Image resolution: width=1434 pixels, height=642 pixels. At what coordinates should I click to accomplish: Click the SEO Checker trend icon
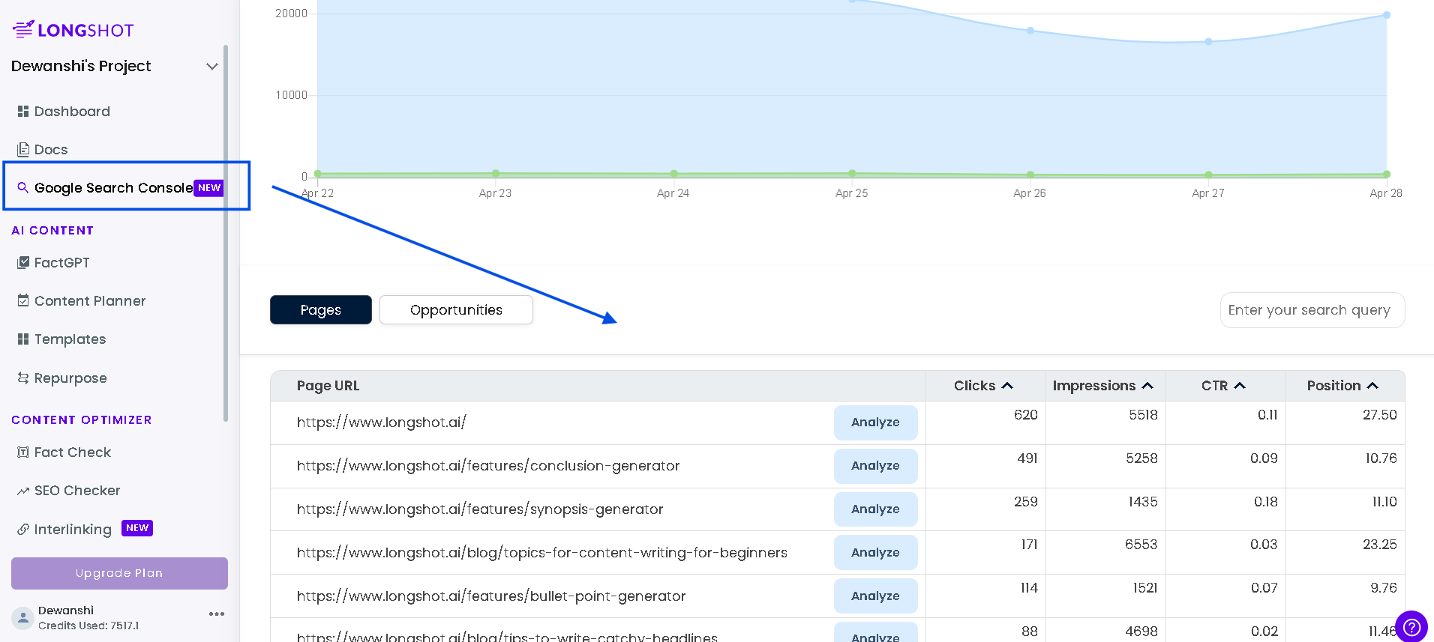coord(23,491)
